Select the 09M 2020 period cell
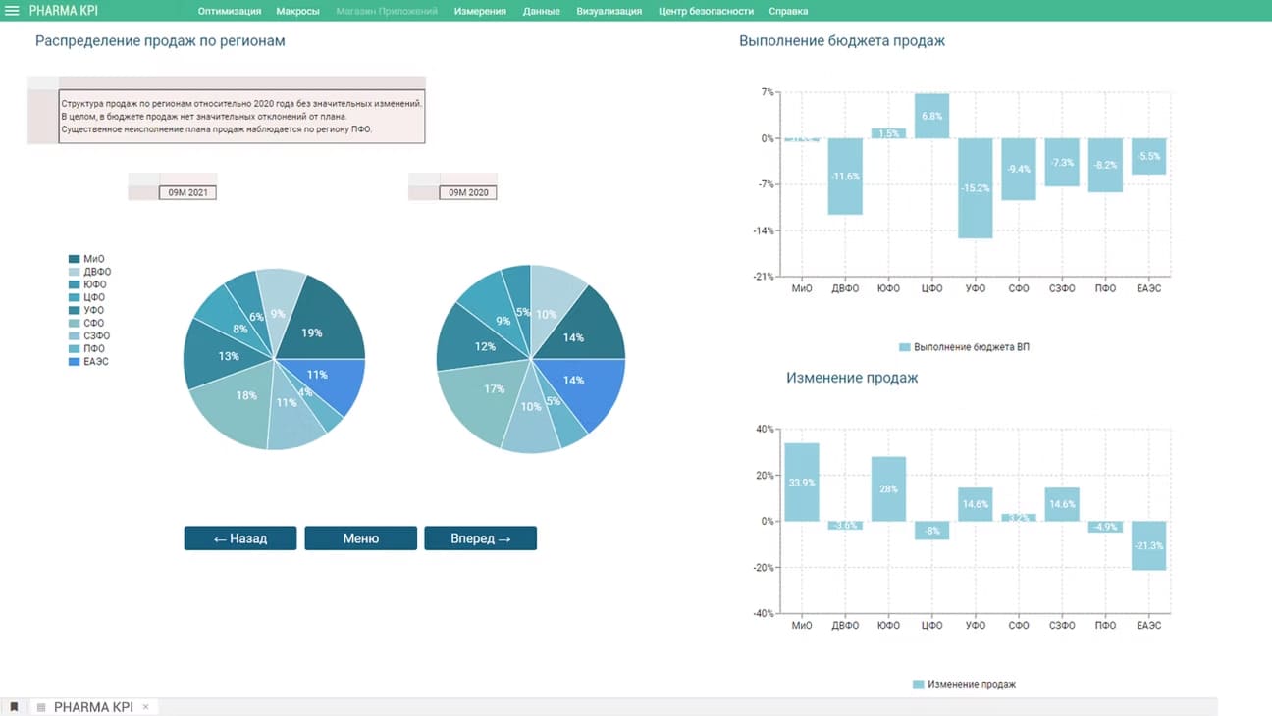Viewport: 1272px width, 716px height. click(x=468, y=193)
